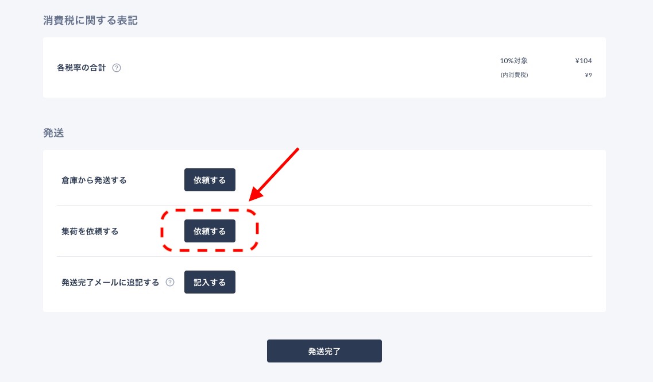This screenshot has height=382, width=653.
Task: Click 依頼する for 倉庫から発送する
Action: pos(210,180)
